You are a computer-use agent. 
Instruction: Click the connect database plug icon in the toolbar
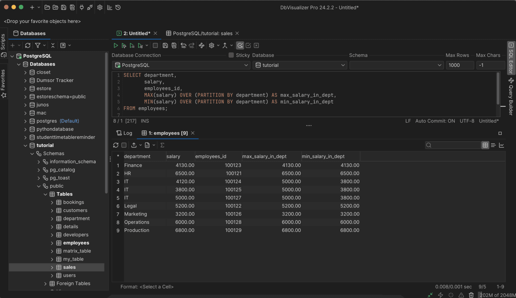click(x=81, y=7)
